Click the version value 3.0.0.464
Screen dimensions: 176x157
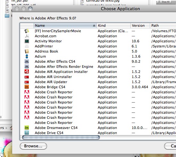pos(140,87)
